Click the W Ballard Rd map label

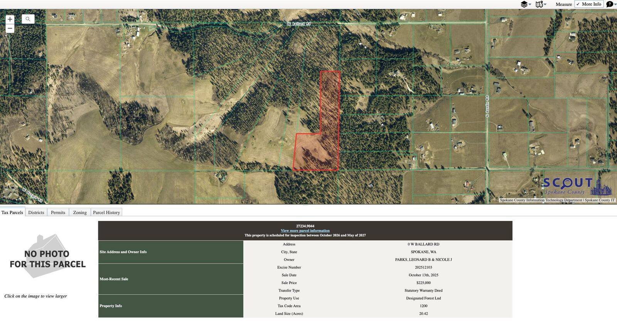pos(299,24)
